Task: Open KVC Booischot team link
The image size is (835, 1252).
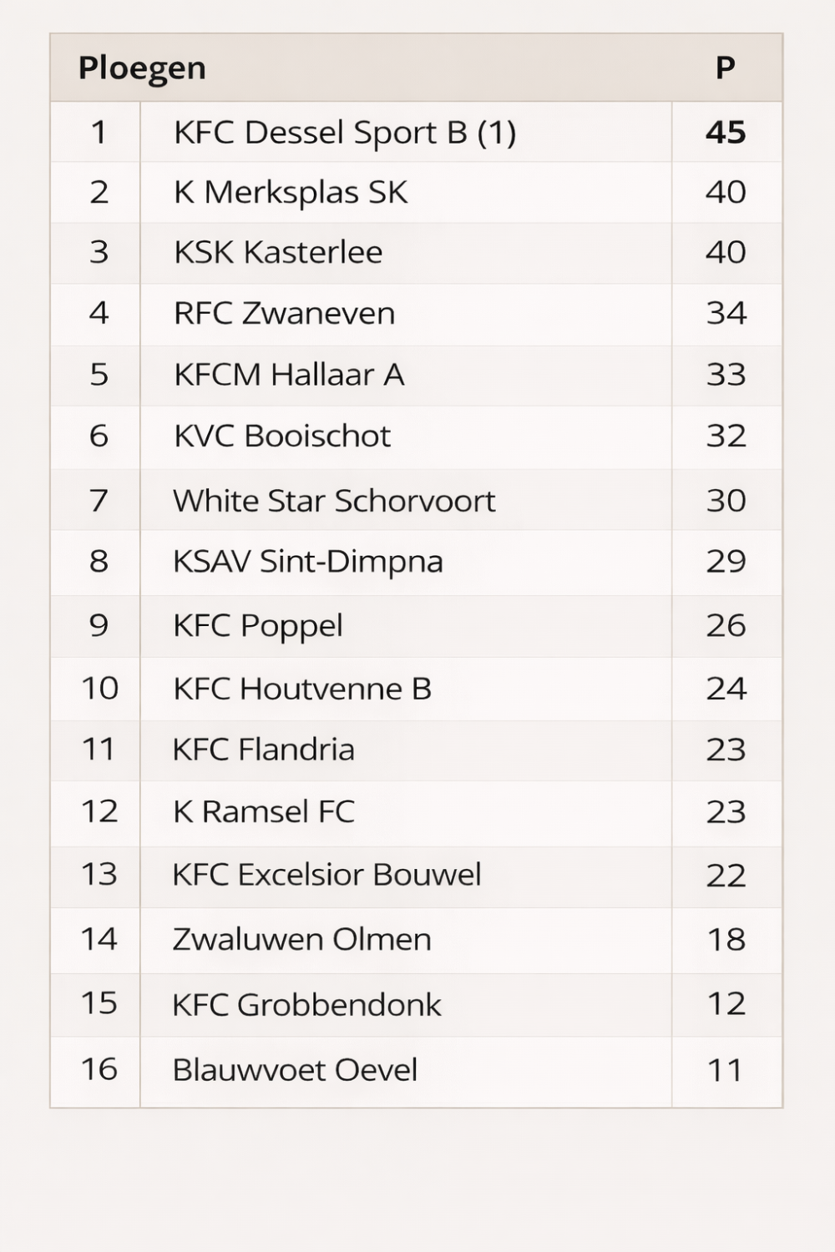Action: 282,436
